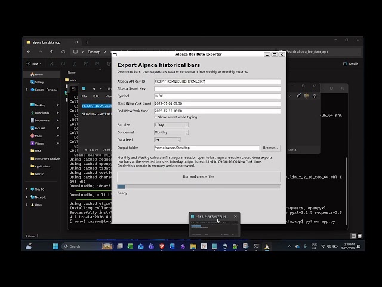The height and width of the screenshot is (287, 382).
Task: Open the .venv folder in file list
Action: pyautogui.click(x=71, y=80)
